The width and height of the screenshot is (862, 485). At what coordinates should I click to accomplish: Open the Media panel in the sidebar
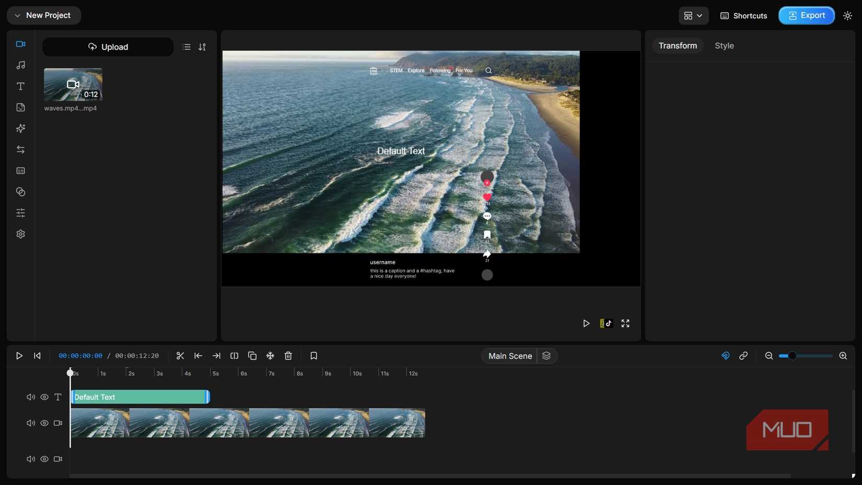[20, 44]
